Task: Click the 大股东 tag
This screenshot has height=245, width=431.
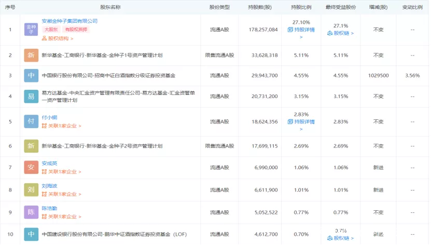Action: [x=51, y=30]
